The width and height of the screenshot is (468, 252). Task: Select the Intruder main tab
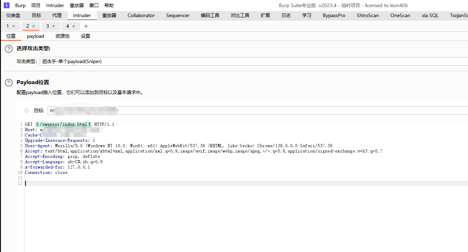point(82,15)
